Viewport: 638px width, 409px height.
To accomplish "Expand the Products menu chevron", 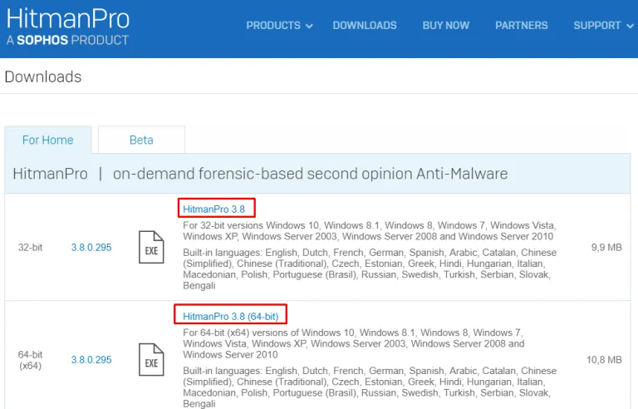I will click(x=309, y=26).
